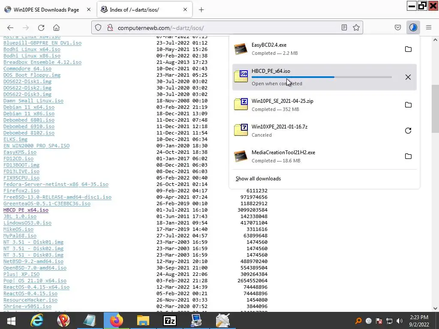The height and width of the screenshot is (329, 439).
Task: Show MediaCreationTool21H2.exe in folder
Action: tap(408, 156)
